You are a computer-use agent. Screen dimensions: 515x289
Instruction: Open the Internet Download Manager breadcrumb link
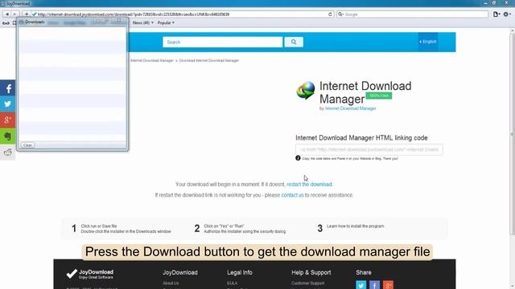[x=152, y=61]
